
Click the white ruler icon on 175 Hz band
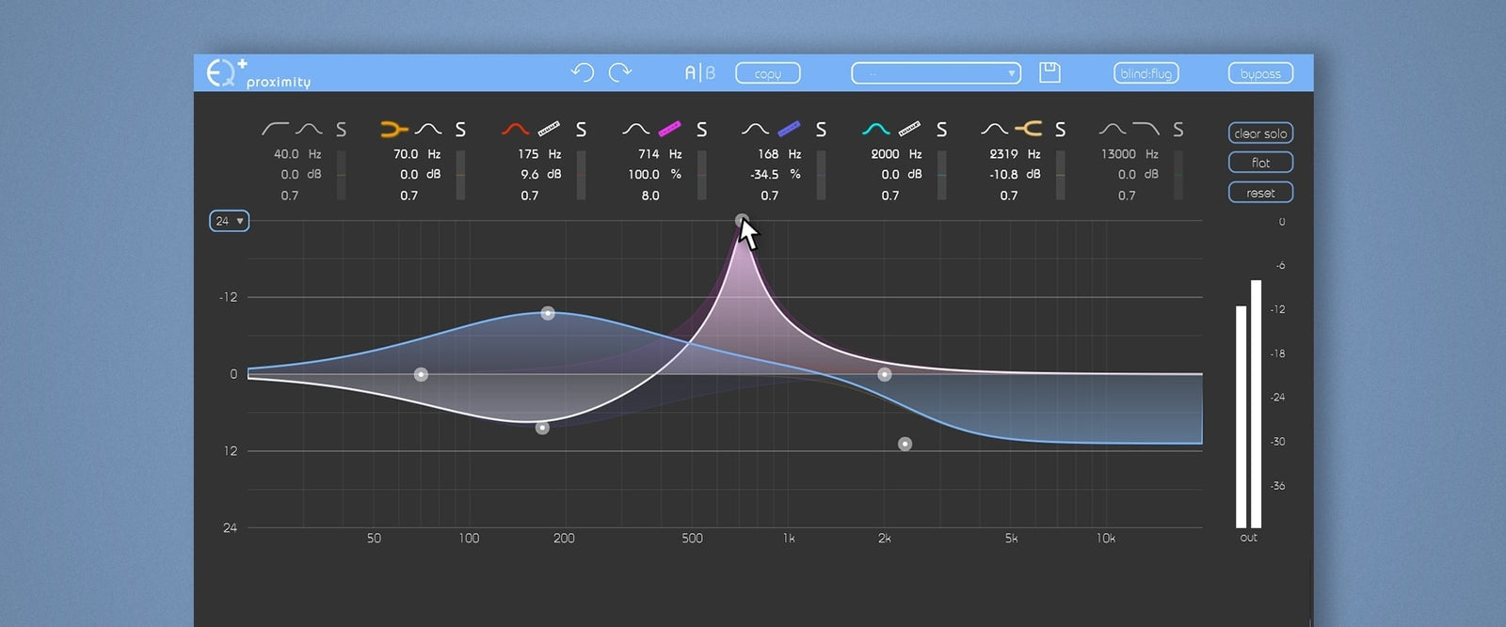pos(549,129)
